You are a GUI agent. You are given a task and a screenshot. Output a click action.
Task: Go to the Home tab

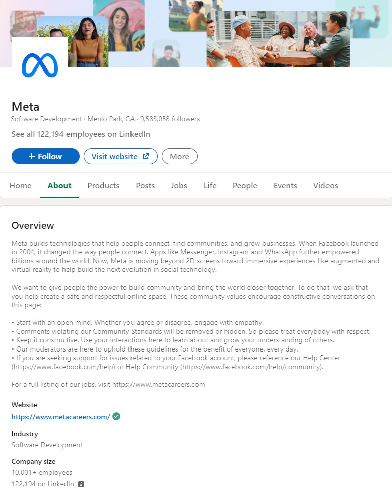pos(20,185)
